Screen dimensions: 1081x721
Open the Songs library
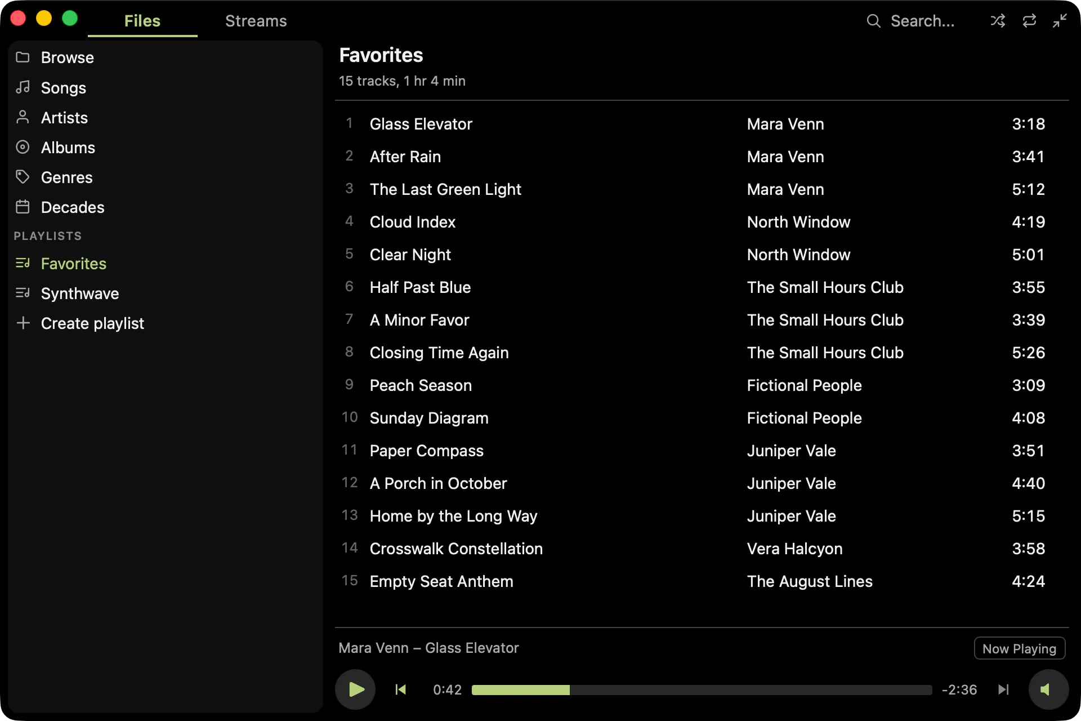pyautogui.click(x=166, y=87)
